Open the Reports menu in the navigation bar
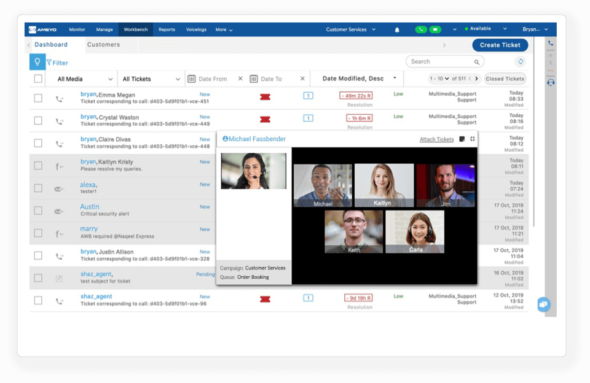Viewport: 590px width, 383px height. [x=167, y=29]
